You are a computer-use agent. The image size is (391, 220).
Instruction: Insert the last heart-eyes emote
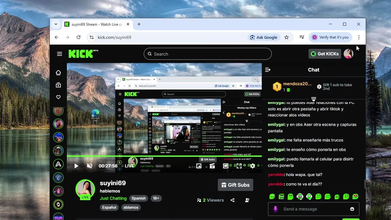(x=355, y=196)
